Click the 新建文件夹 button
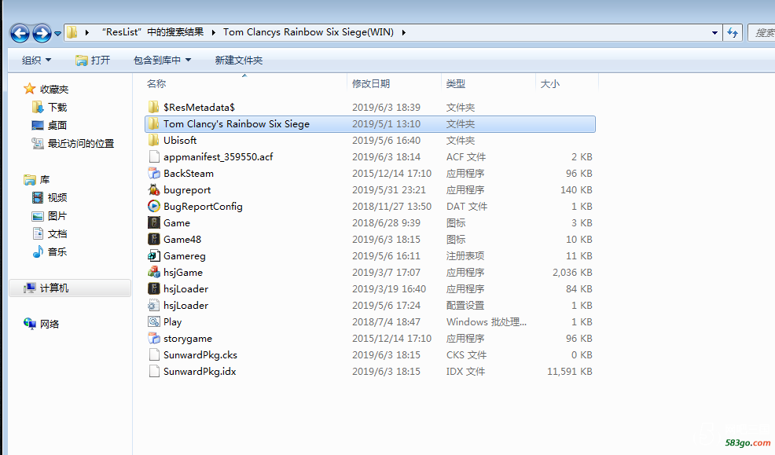 [239, 61]
